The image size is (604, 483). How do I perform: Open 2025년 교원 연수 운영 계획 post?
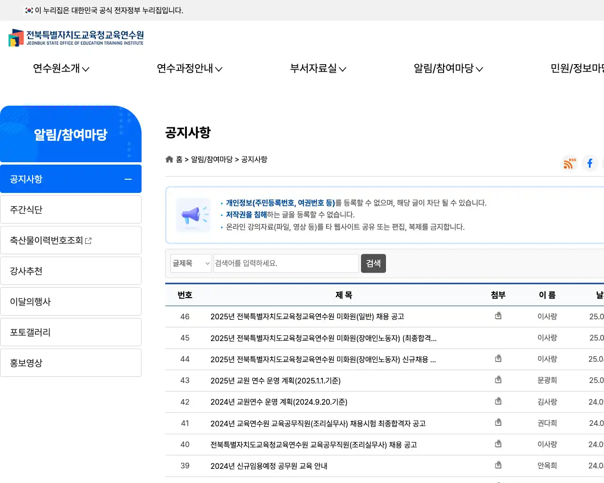tap(276, 380)
